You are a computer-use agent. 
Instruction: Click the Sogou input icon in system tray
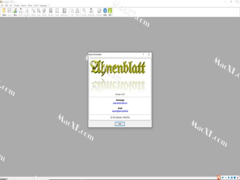[219, 177]
